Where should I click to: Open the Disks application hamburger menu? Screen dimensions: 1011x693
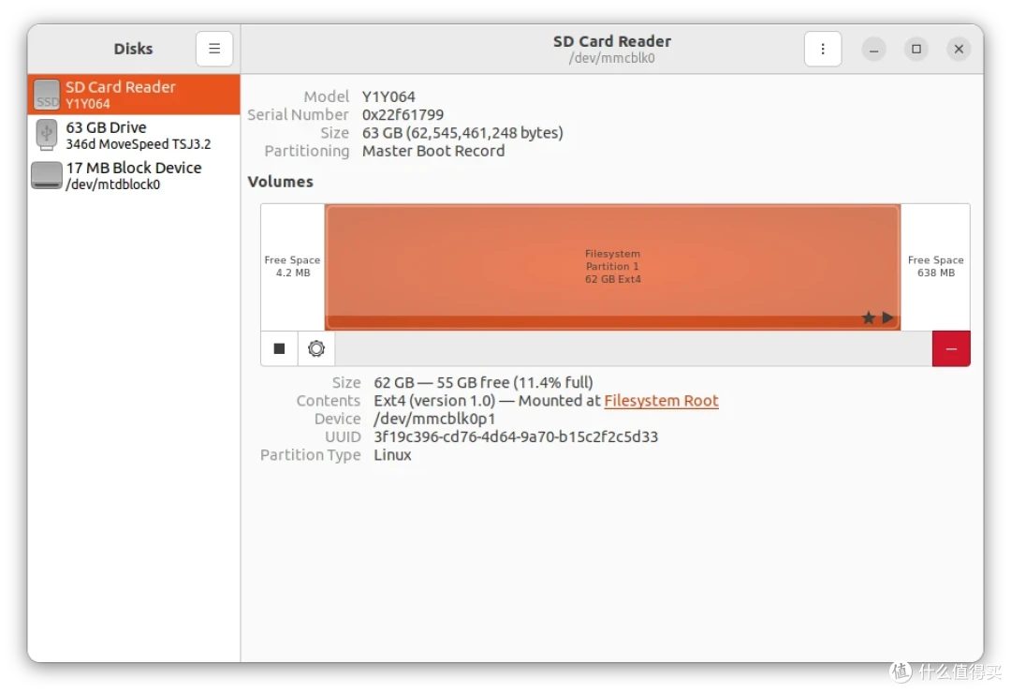pos(214,49)
